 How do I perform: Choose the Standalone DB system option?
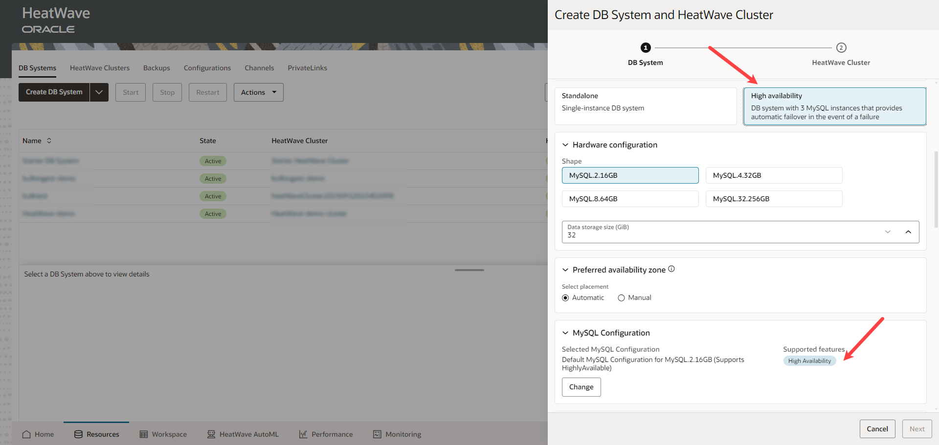(645, 106)
